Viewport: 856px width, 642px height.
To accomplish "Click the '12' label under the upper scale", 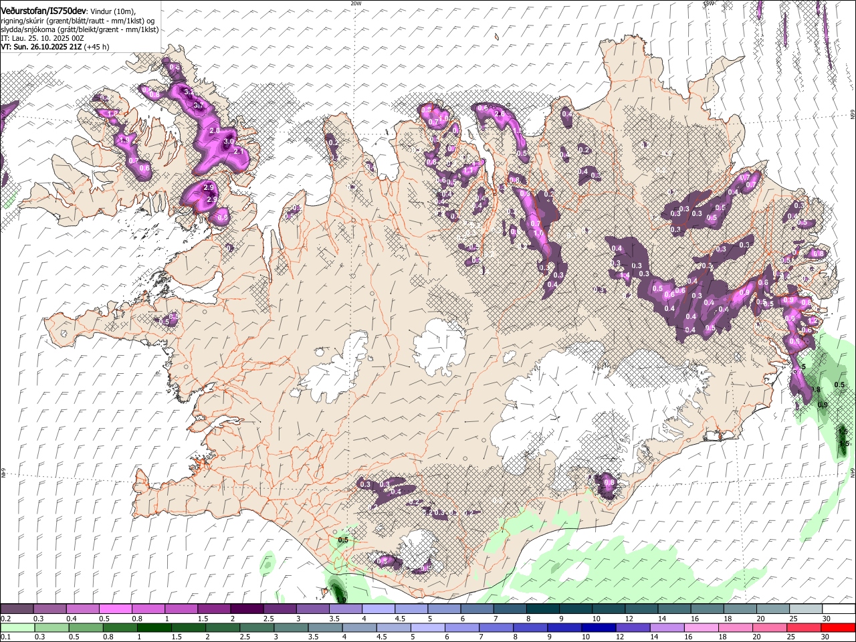I will [628, 619].
